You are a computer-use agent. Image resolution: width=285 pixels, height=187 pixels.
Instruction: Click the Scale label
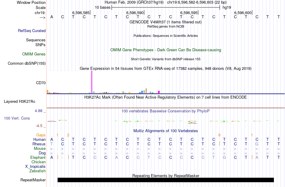[41, 7]
